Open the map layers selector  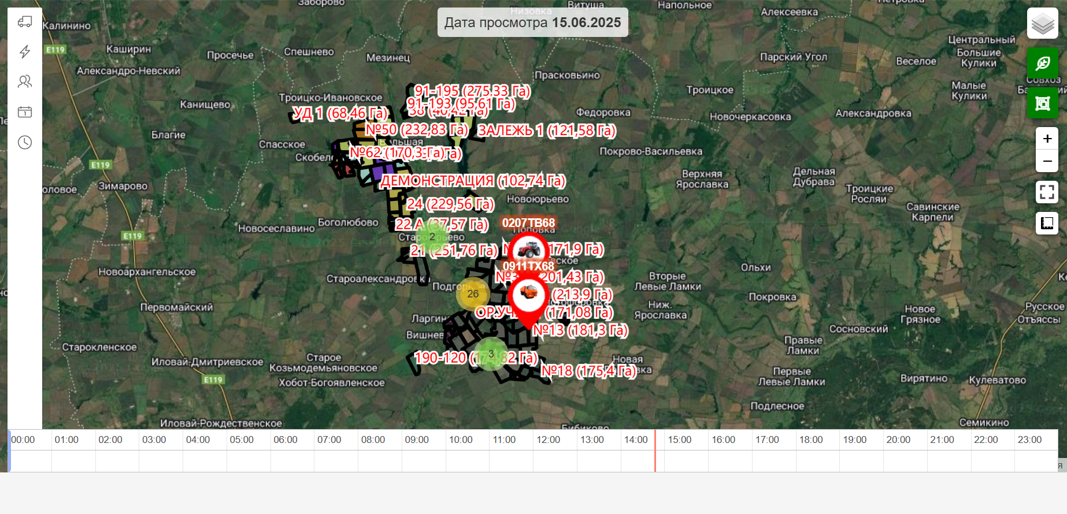[x=1042, y=24]
